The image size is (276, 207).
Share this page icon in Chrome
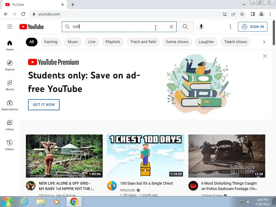[233, 14]
